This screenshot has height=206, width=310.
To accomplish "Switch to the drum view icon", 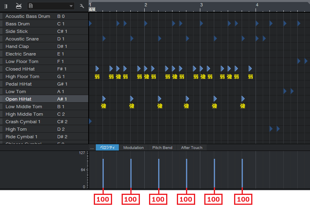I will click(19, 6).
